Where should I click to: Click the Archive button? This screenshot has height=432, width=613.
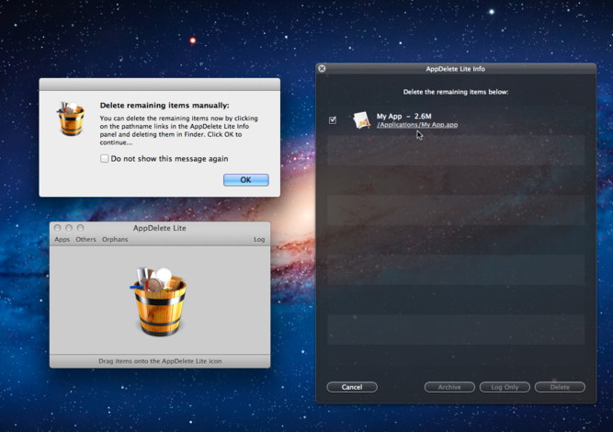pos(449,387)
